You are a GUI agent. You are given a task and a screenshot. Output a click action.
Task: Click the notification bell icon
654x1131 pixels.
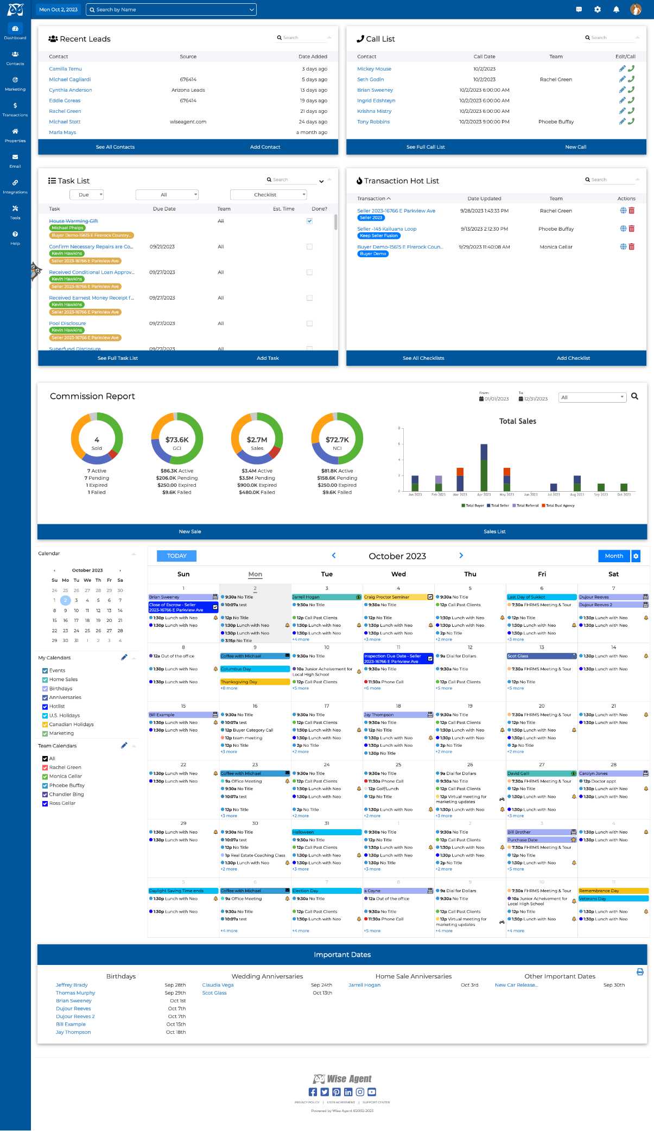(616, 10)
